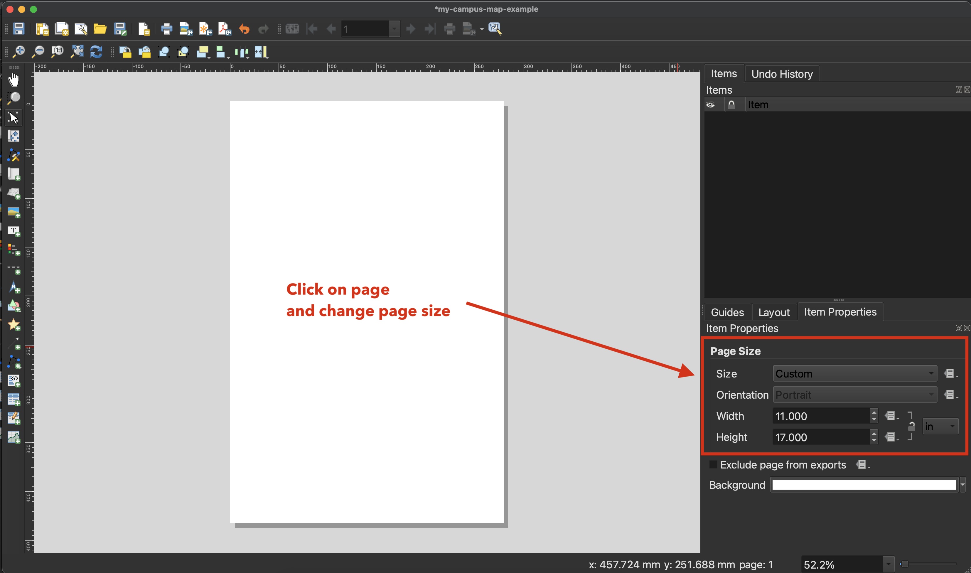
Task: Select the Add Shape tool
Action: 14,306
